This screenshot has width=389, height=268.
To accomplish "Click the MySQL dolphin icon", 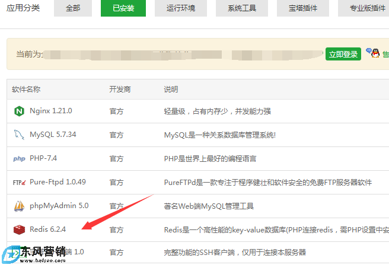I will [x=19, y=135].
